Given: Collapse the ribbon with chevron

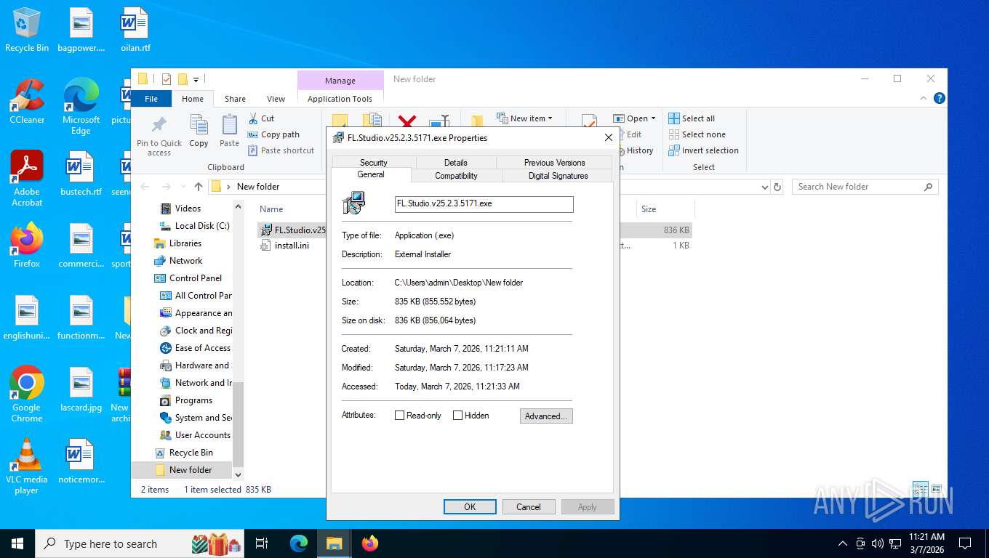Looking at the screenshot, I should 924,98.
